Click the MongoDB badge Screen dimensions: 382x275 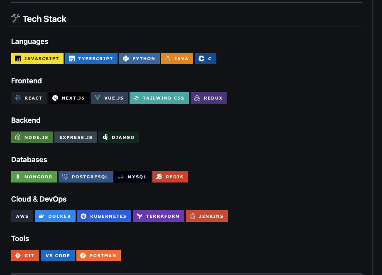pos(34,177)
